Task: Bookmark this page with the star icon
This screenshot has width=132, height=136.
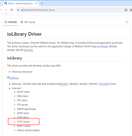Action: 131,10
